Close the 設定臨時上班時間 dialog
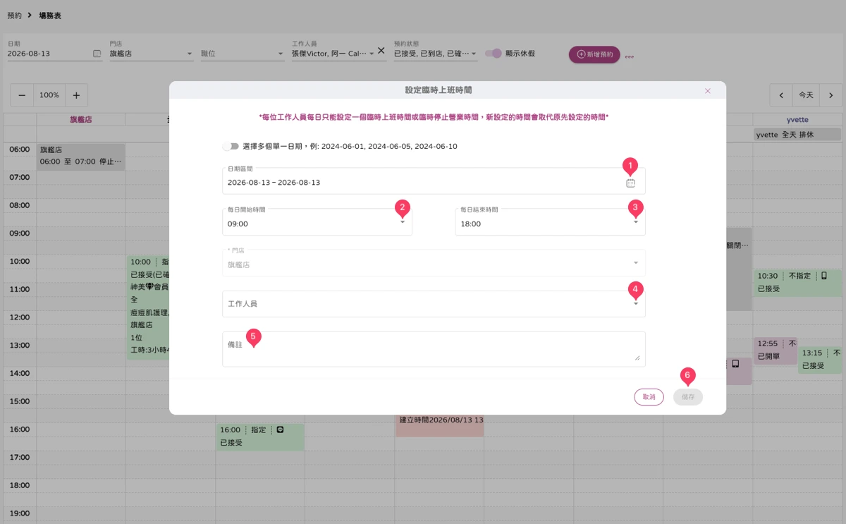 point(708,91)
